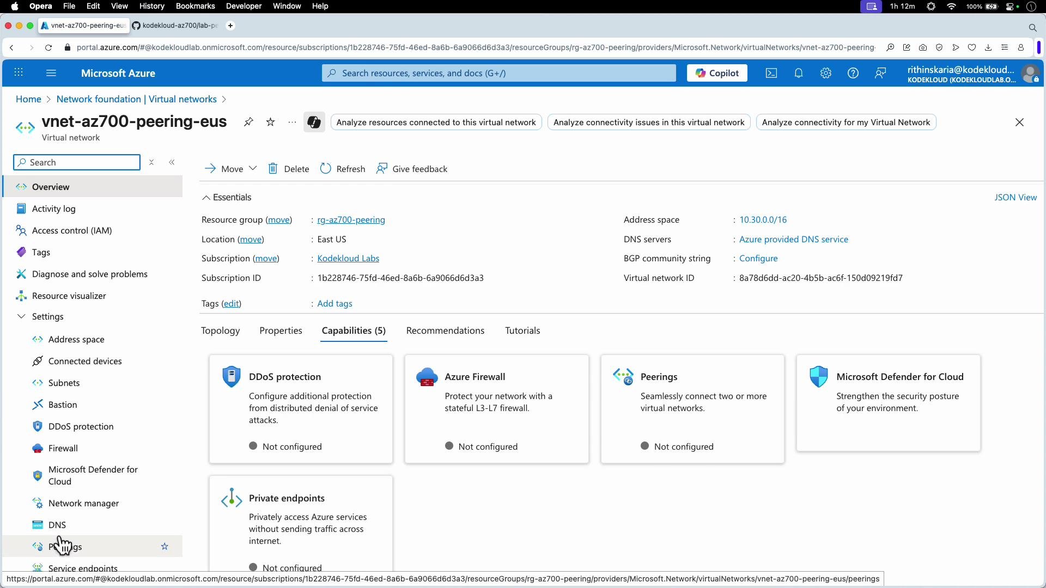Pin the virtual network to dashboard
The width and height of the screenshot is (1046, 588).
tap(248, 122)
